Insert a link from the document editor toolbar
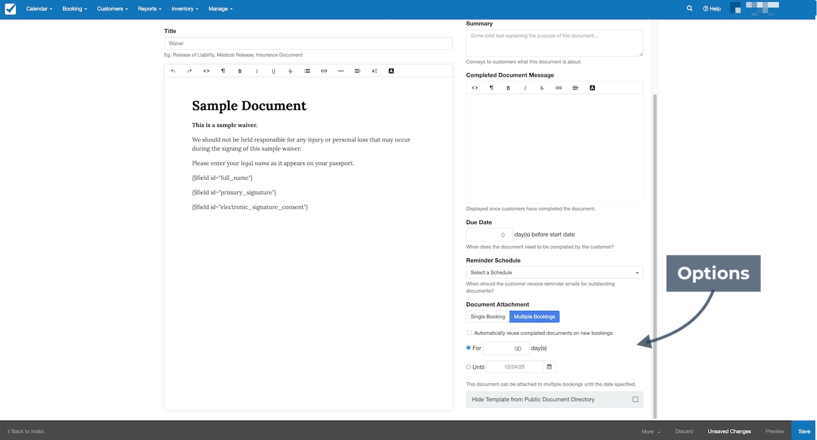Screen dimensions: 817x440 pos(324,71)
